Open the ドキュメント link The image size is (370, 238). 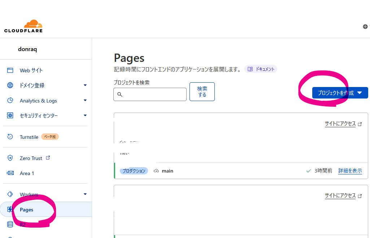click(261, 69)
